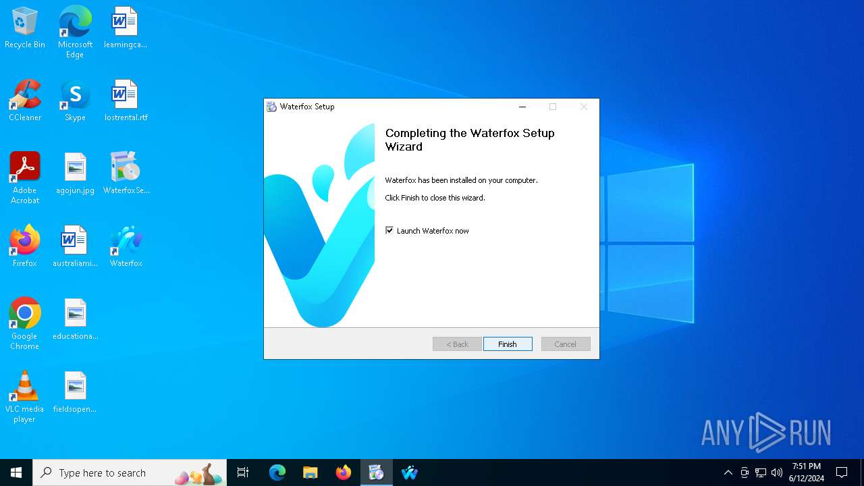Select the CCleaner desktop shortcut
Viewport: 864px width, 486px height.
point(25,101)
